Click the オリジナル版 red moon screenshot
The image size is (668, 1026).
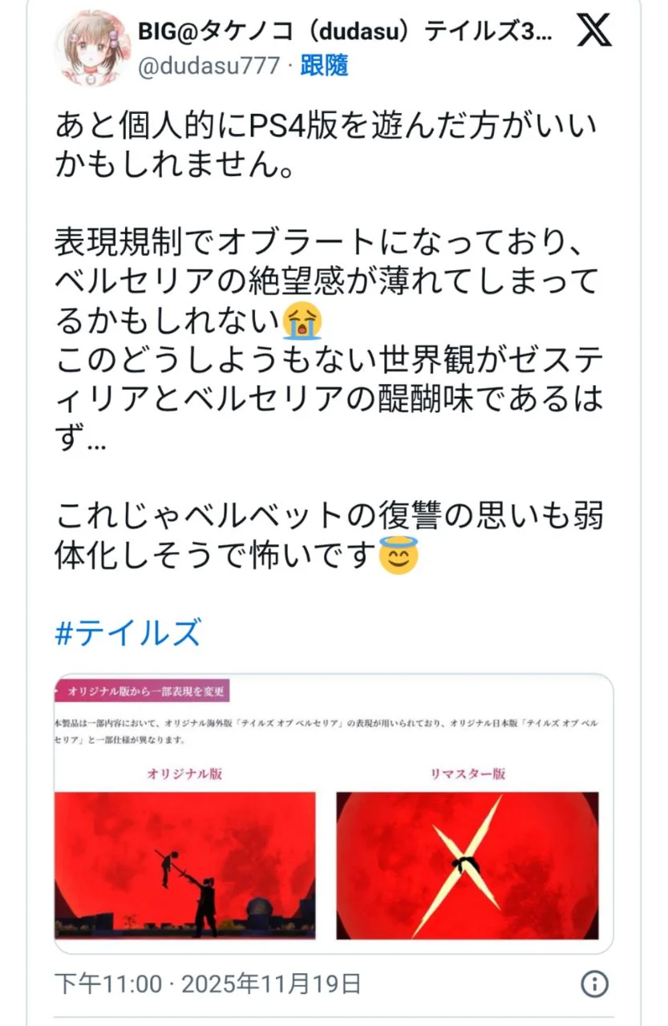[x=185, y=866]
